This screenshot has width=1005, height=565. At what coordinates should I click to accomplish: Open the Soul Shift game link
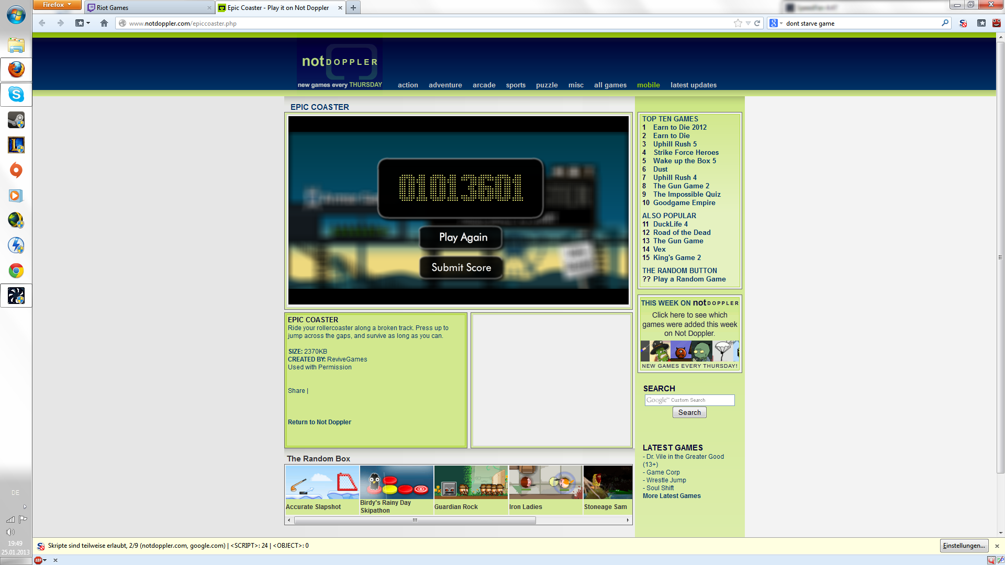660,488
